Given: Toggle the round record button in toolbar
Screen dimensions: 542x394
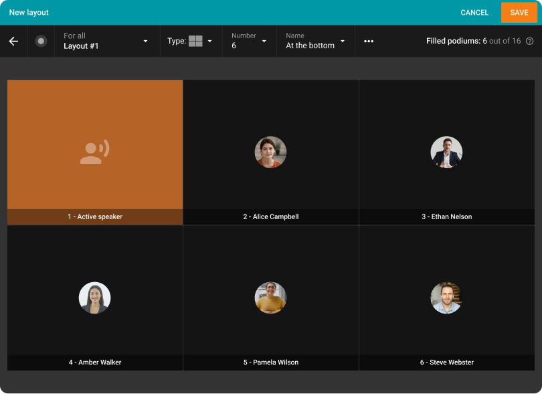Looking at the screenshot, I should (41, 42).
